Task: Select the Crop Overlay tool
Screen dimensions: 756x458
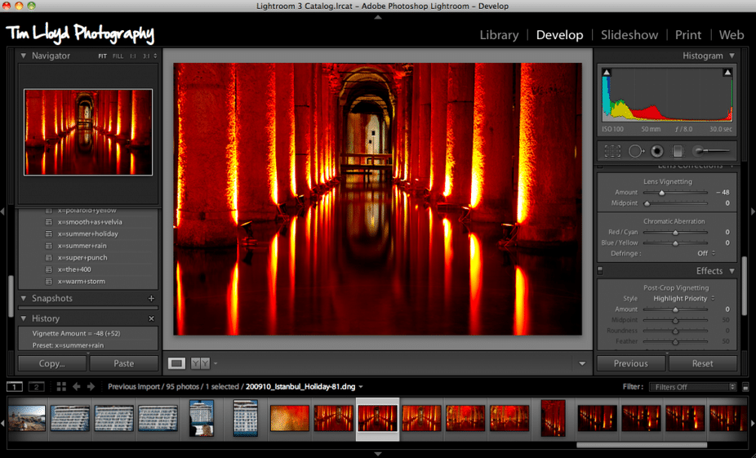Action: (x=612, y=151)
